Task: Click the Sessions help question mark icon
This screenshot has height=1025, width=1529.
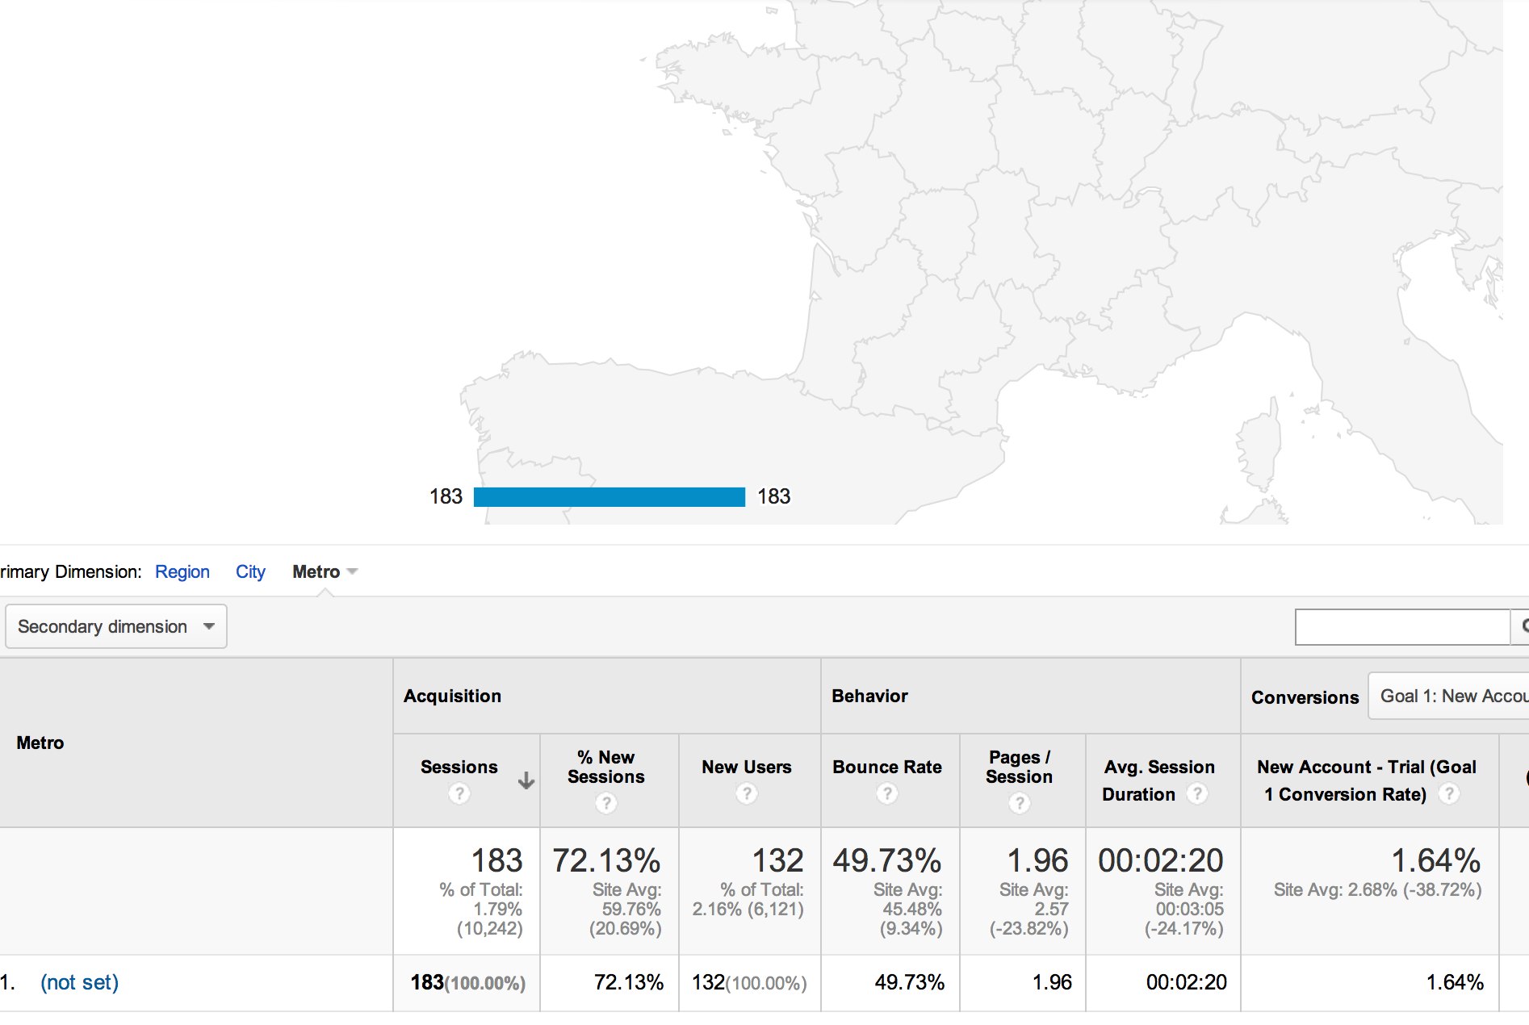Action: tap(459, 793)
